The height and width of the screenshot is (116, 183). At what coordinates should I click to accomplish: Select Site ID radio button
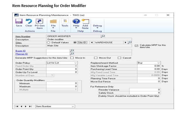coord(75,42)
